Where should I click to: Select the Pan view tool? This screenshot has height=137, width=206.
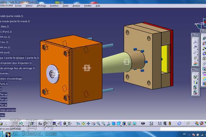[88, 123]
